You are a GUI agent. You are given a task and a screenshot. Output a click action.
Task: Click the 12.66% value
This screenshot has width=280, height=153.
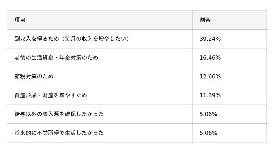tap(210, 77)
